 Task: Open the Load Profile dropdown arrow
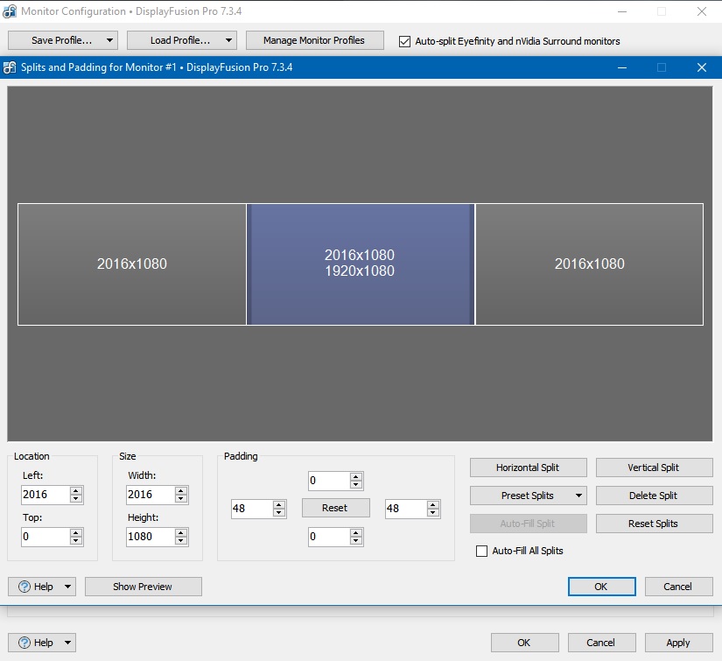click(x=228, y=40)
